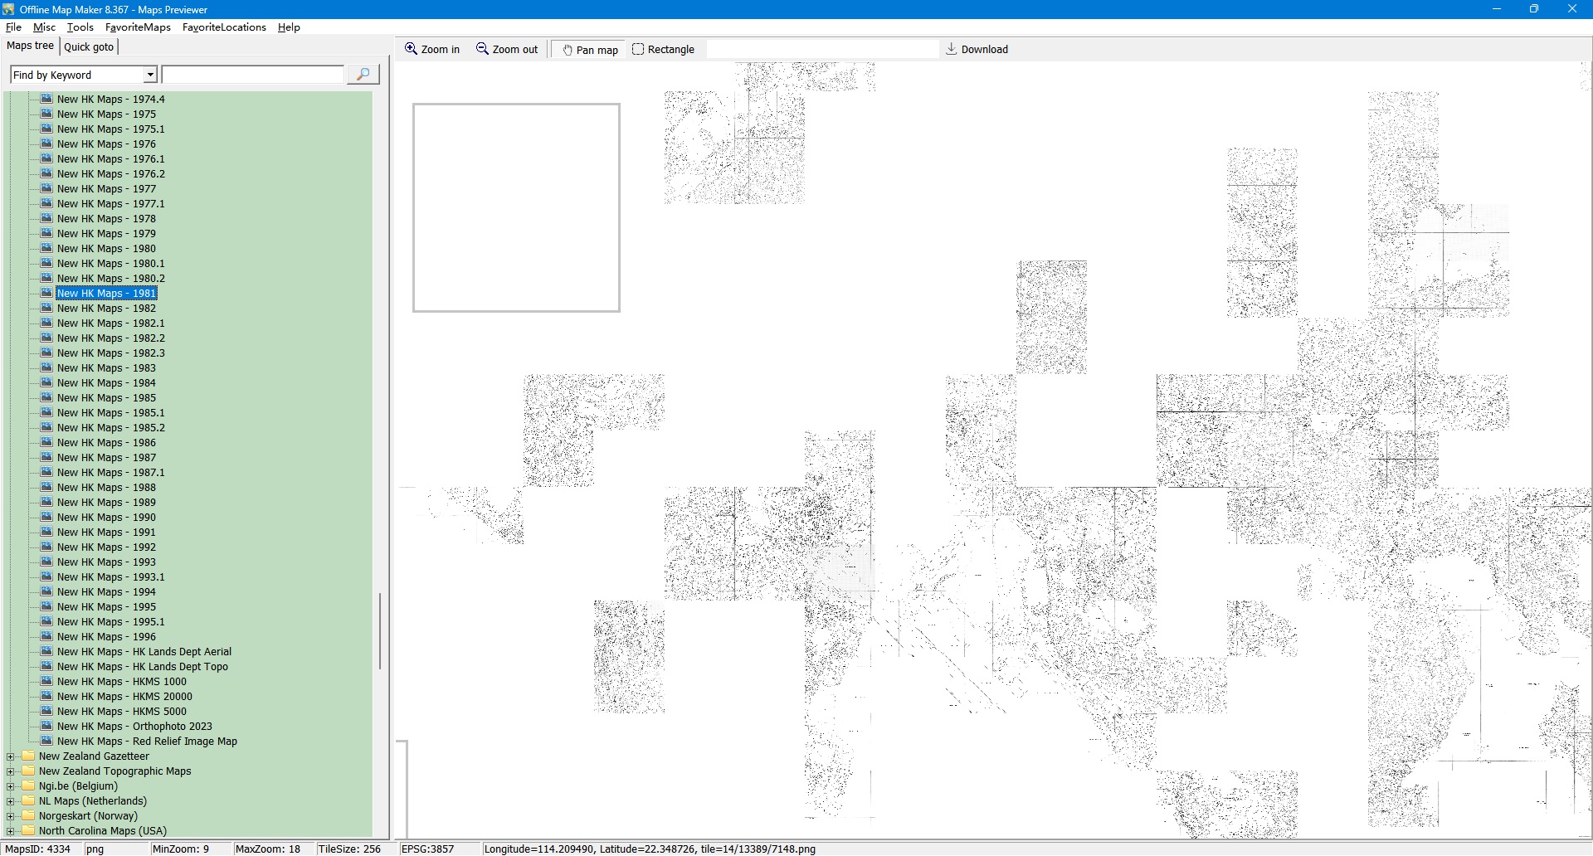Click the map icon next to HKMS 20000
The image size is (1593, 856).
point(46,696)
